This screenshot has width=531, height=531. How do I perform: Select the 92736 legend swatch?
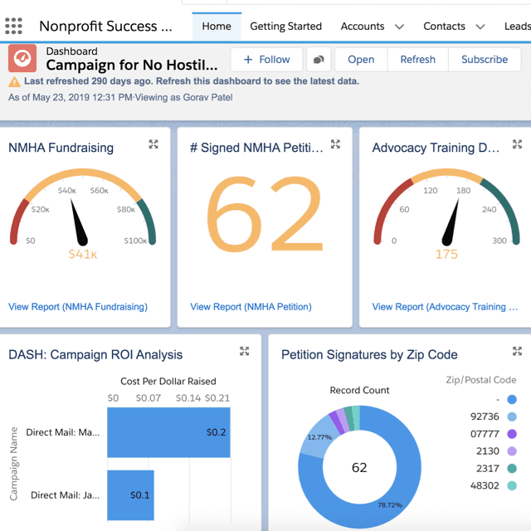[512, 417]
